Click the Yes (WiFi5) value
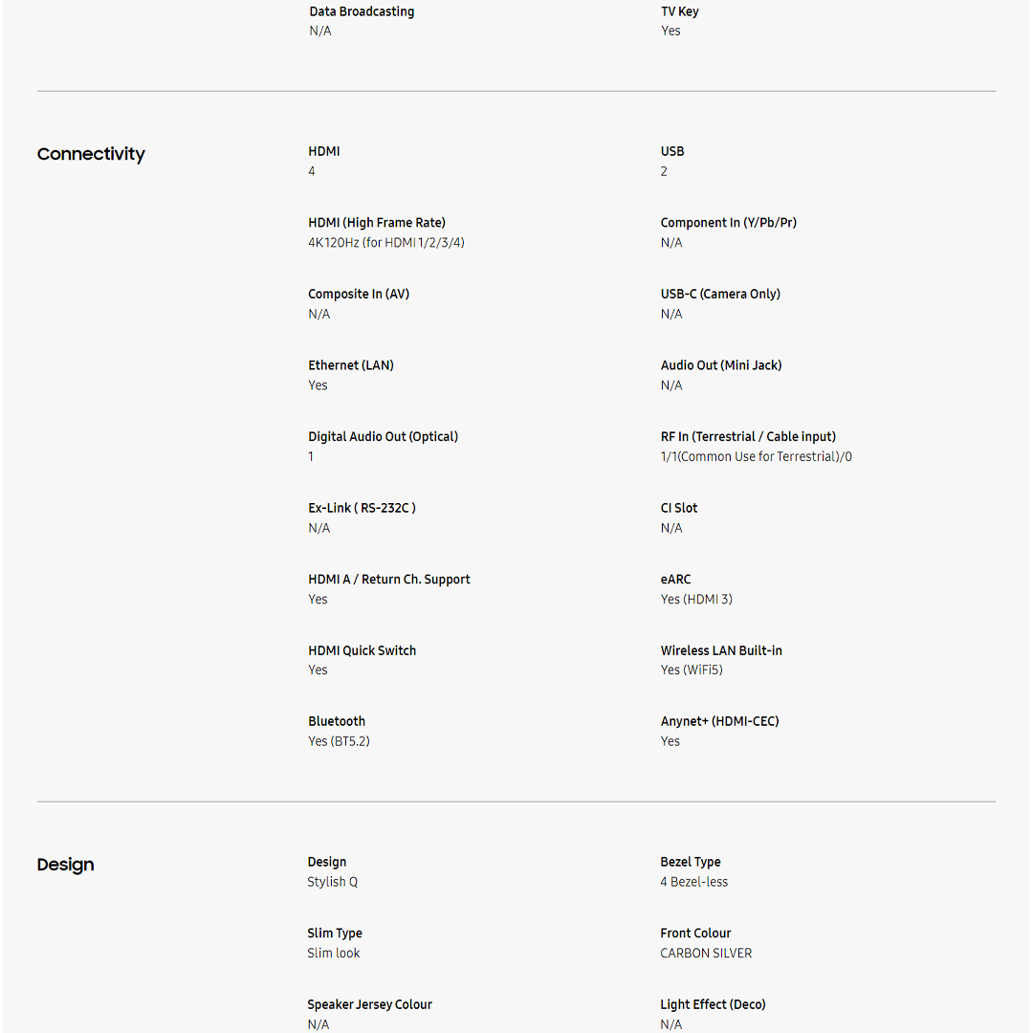The width and height of the screenshot is (1033, 1033). [x=692, y=670]
